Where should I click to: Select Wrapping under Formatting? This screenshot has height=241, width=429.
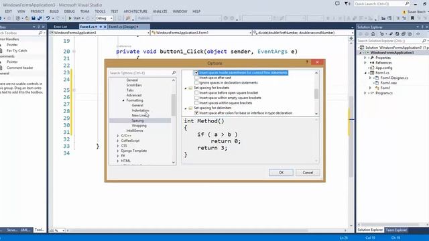coord(139,126)
